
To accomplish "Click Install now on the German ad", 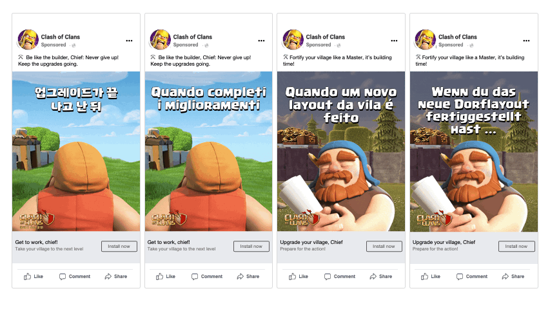I will click(x=516, y=247).
